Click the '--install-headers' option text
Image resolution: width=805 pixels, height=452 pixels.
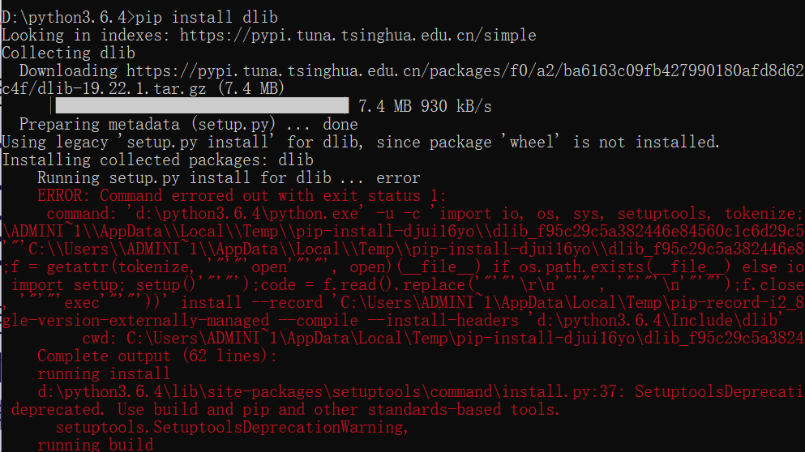(x=452, y=320)
